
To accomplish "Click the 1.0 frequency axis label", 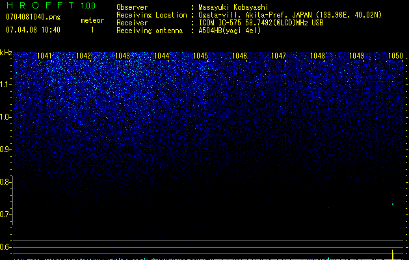I will [5, 117].
